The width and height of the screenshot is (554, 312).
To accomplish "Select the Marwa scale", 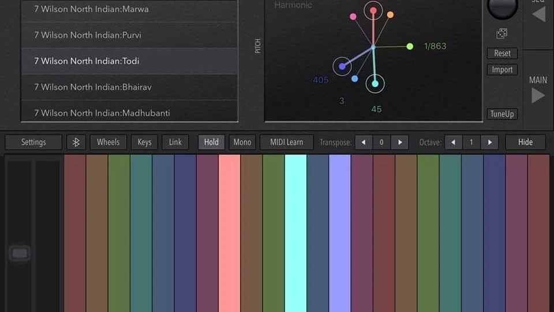I will [x=129, y=10].
